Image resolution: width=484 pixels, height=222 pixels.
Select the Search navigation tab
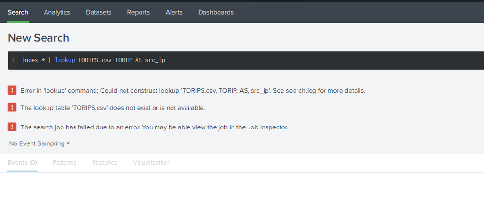tap(17, 12)
